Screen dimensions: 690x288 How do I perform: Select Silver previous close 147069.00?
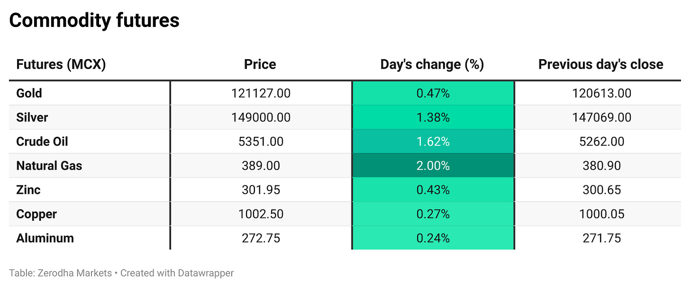pyautogui.click(x=602, y=117)
